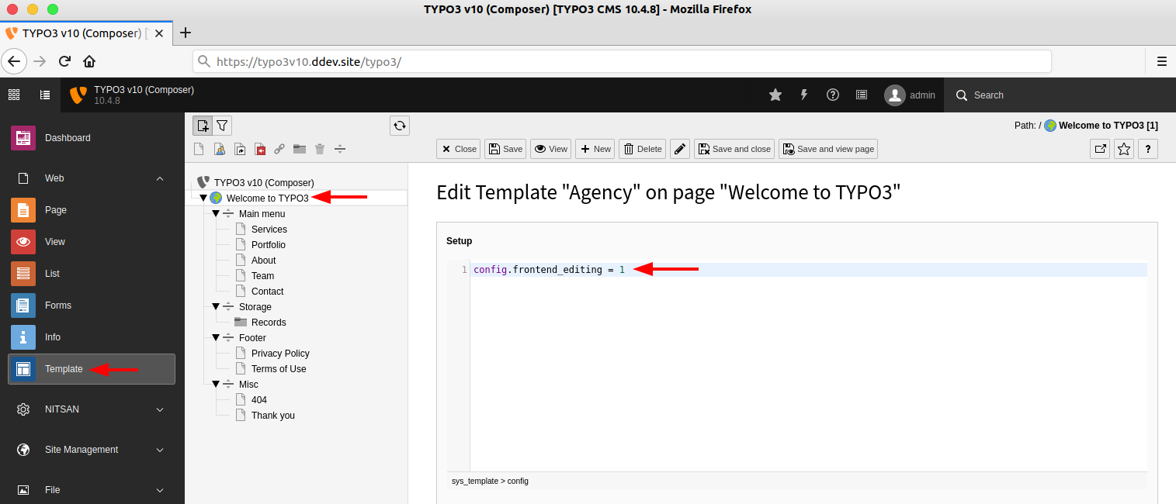Open the Forms module
Viewport: 1176px width, 504px height.
tap(92, 306)
